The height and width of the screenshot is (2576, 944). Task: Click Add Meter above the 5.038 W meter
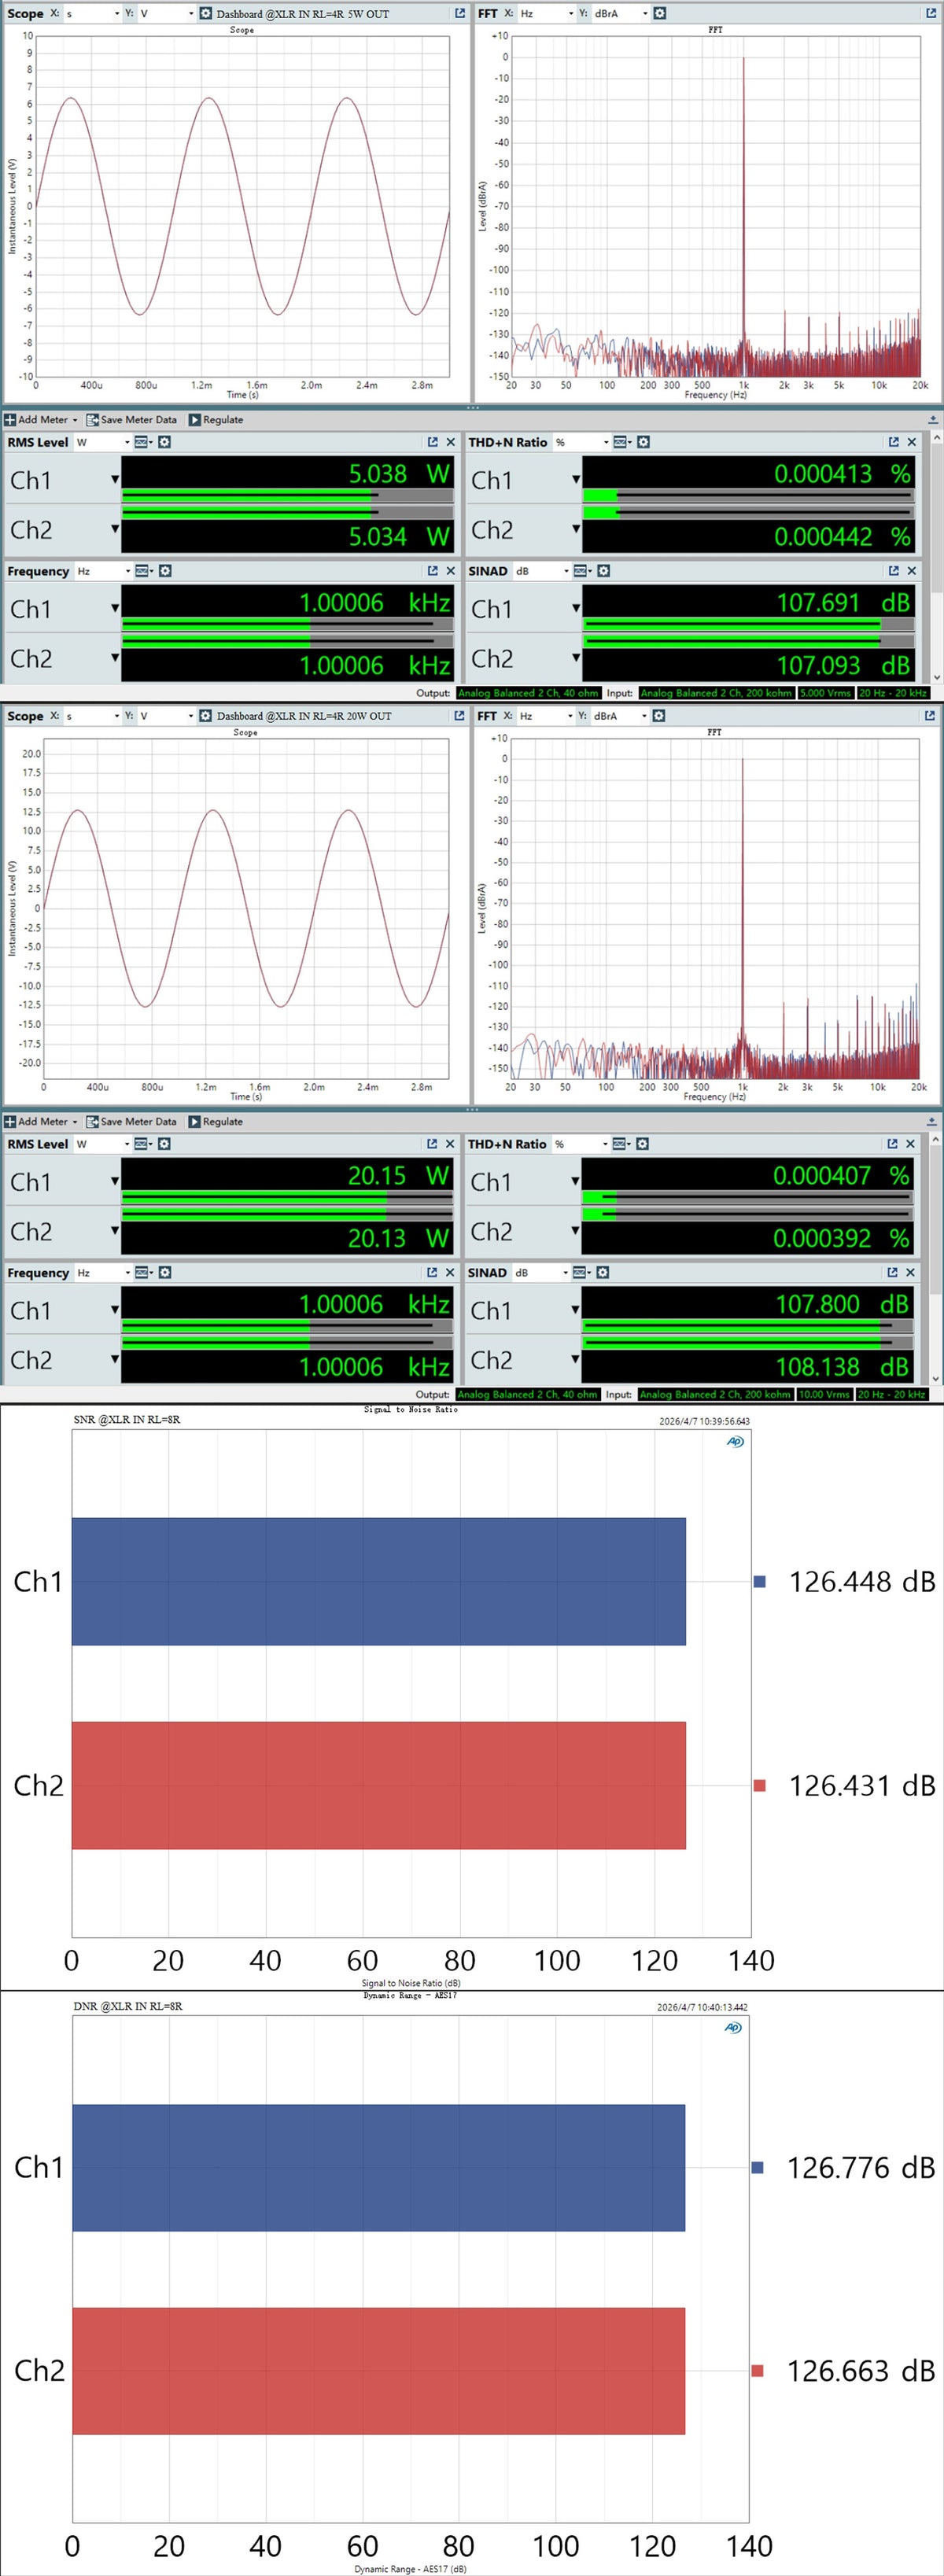41,420
